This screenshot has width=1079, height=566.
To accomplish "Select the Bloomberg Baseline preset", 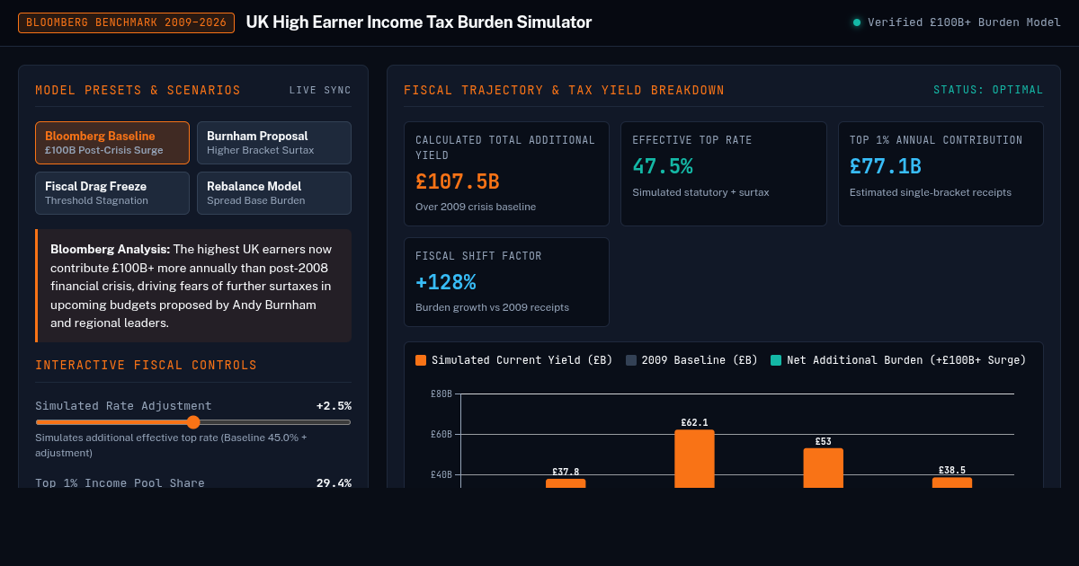I will 112,143.
